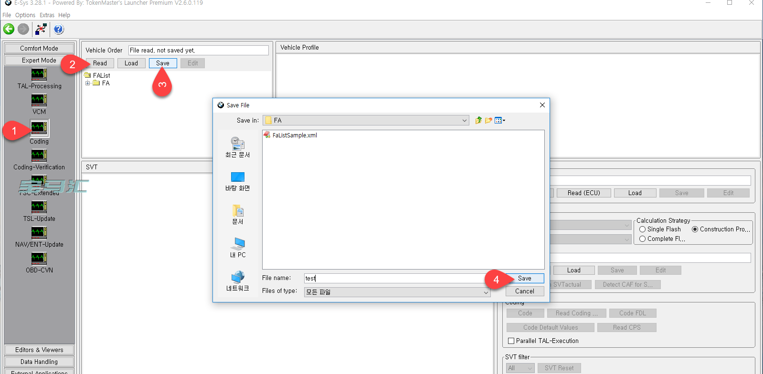Open the Options menu

[25, 15]
